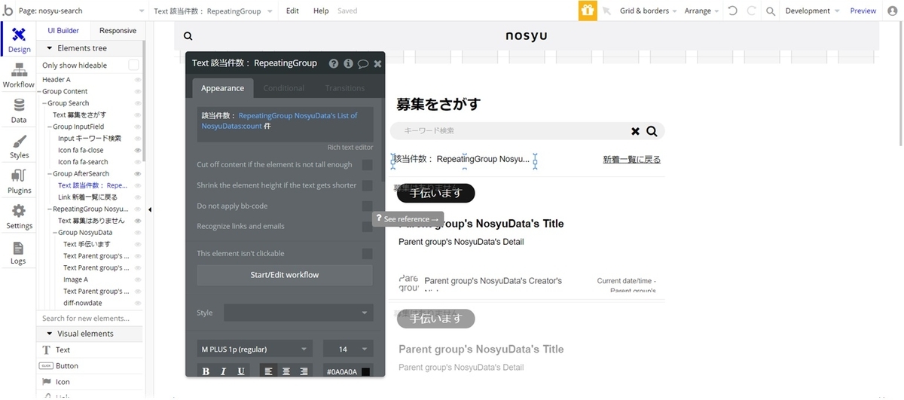The image size is (904, 400).
Task: Toggle visibility of Group AfterSearch
Action: point(138,173)
